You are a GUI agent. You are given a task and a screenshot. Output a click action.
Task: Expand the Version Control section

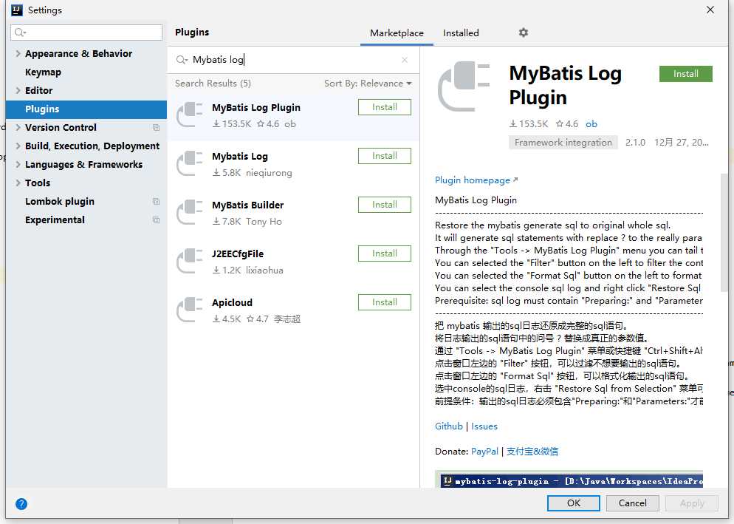[x=18, y=127]
